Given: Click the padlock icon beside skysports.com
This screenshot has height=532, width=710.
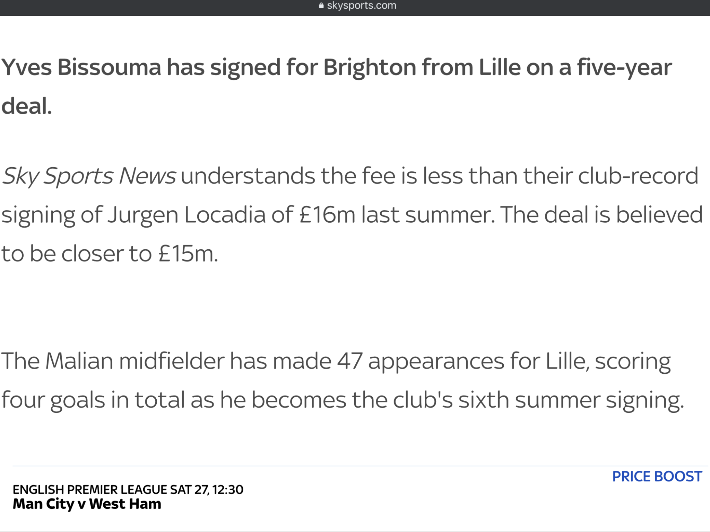Looking at the screenshot, I should pyautogui.click(x=321, y=6).
